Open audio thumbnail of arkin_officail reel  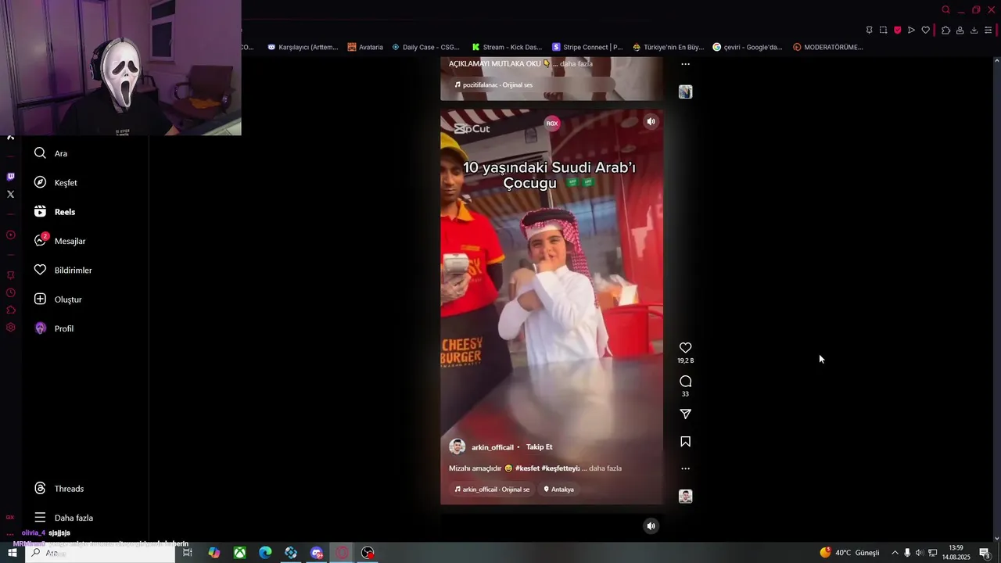click(685, 497)
